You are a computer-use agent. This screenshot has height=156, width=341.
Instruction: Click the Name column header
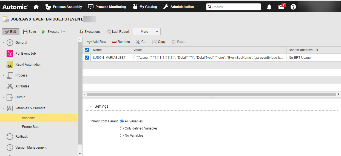tap(111, 50)
